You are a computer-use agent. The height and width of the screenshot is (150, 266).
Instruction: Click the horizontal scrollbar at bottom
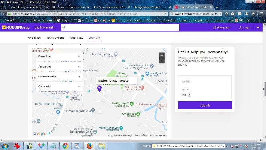click(x=131, y=140)
